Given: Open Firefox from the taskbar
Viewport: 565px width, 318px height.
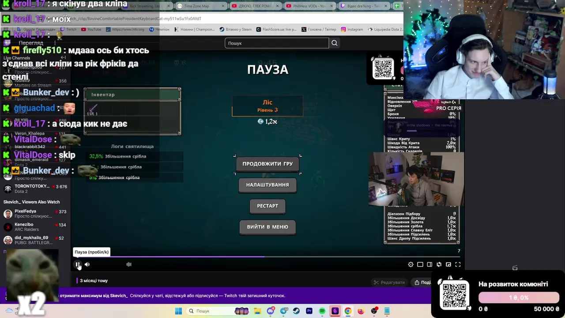Looking at the screenshot, I should coord(361,311).
